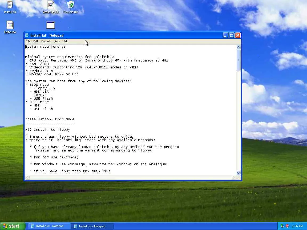The height and width of the screenshot is (230, 307).
Task: Click the 'CD/DVD' line
Action: [x=38, y=95]
